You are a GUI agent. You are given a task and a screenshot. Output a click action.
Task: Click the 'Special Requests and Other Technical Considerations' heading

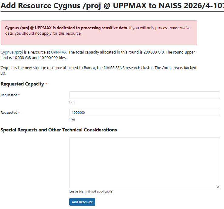pos(59,130)
